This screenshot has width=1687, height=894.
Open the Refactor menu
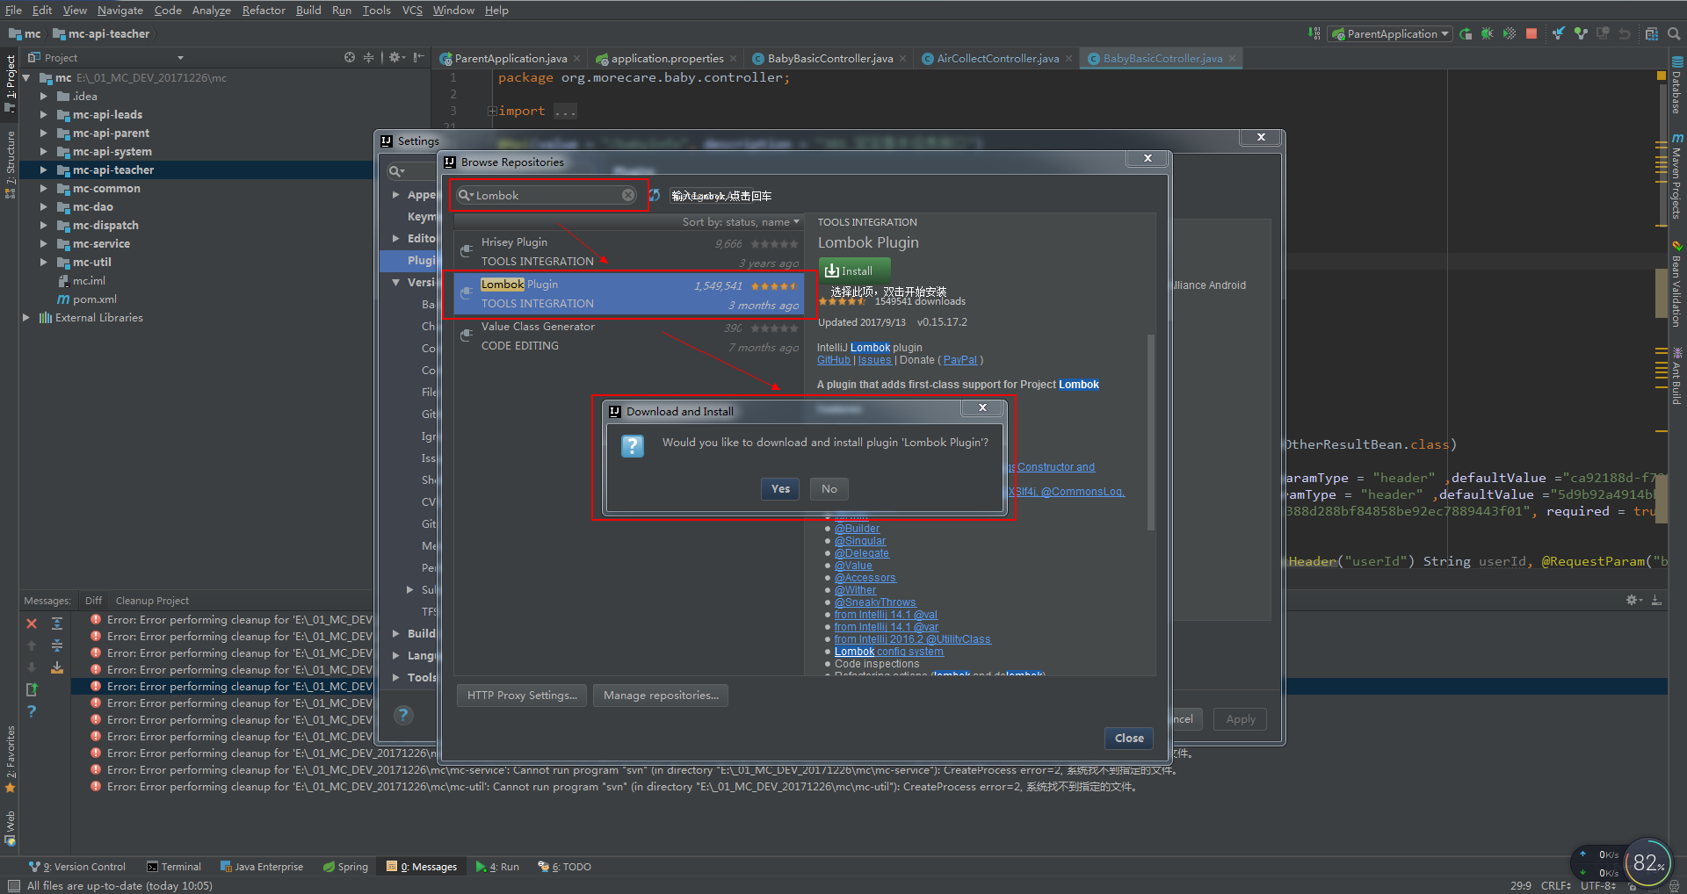tap(264, 10)
